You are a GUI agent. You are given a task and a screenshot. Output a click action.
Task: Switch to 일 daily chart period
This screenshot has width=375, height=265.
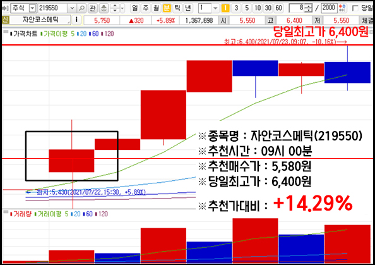pos(135,8)
